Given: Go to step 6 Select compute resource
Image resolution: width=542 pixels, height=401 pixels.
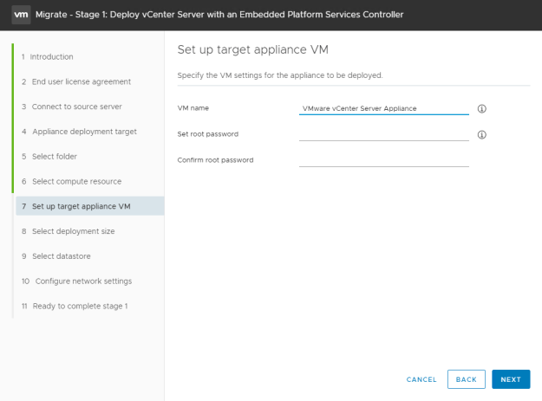Looking at the screenshot, I should click(x=72, y=181).
